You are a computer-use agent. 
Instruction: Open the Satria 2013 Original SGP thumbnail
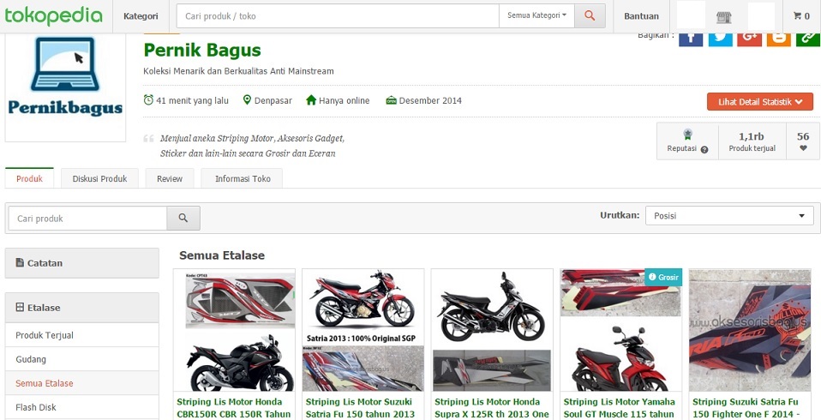click(363, 331)
